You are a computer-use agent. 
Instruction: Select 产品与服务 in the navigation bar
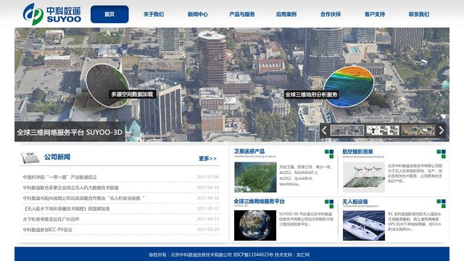(242, 14)
